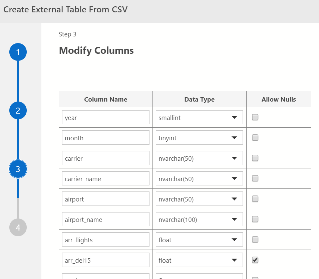Click the year column name field

point(105,117)
